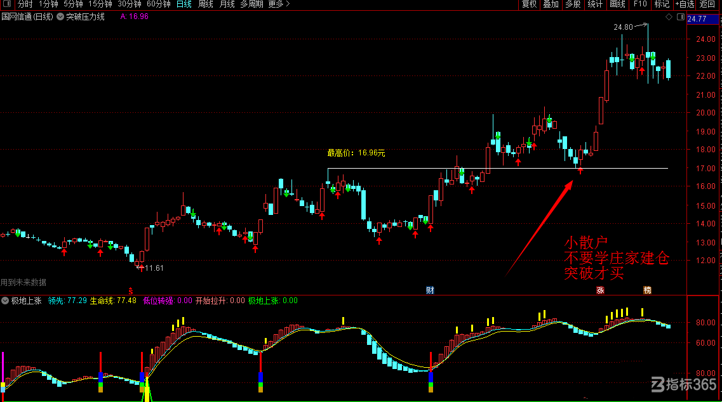Select the 日线 daily chart tab

(x=184, y=4)
